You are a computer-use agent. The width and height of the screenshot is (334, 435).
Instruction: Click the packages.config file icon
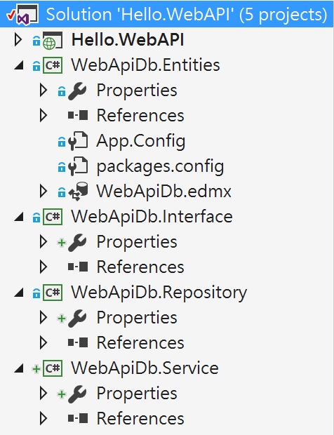[78, 166]
